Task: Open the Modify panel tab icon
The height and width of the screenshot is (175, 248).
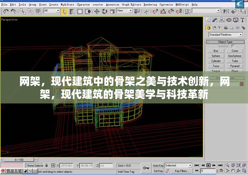Action: [x=215, y=20]
